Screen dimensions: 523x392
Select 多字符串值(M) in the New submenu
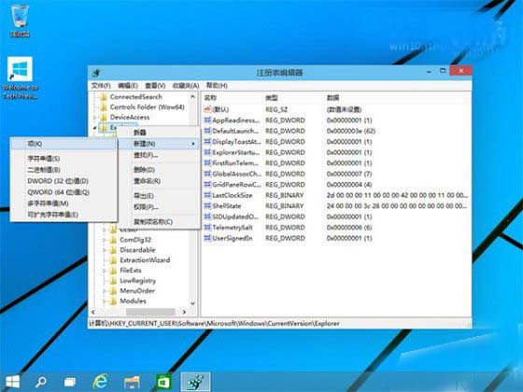tap(64, 203)
